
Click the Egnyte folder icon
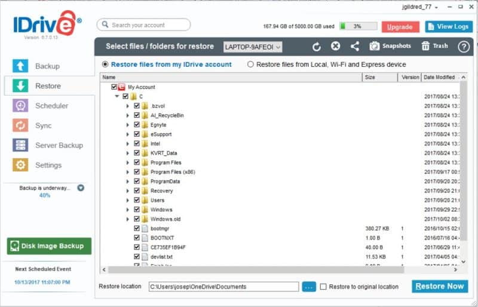145,125
